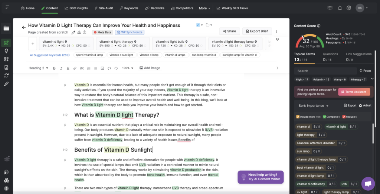The height and width of the screenshot is (194, 380).
Task: Switch to the Questions tab
Action: click(x=330, y=54)
